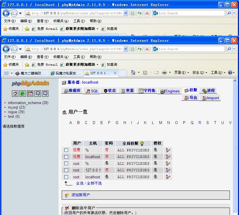Click Live Search magnifier in front window
The height and width of the screenshot is (215, 239).
229,49
